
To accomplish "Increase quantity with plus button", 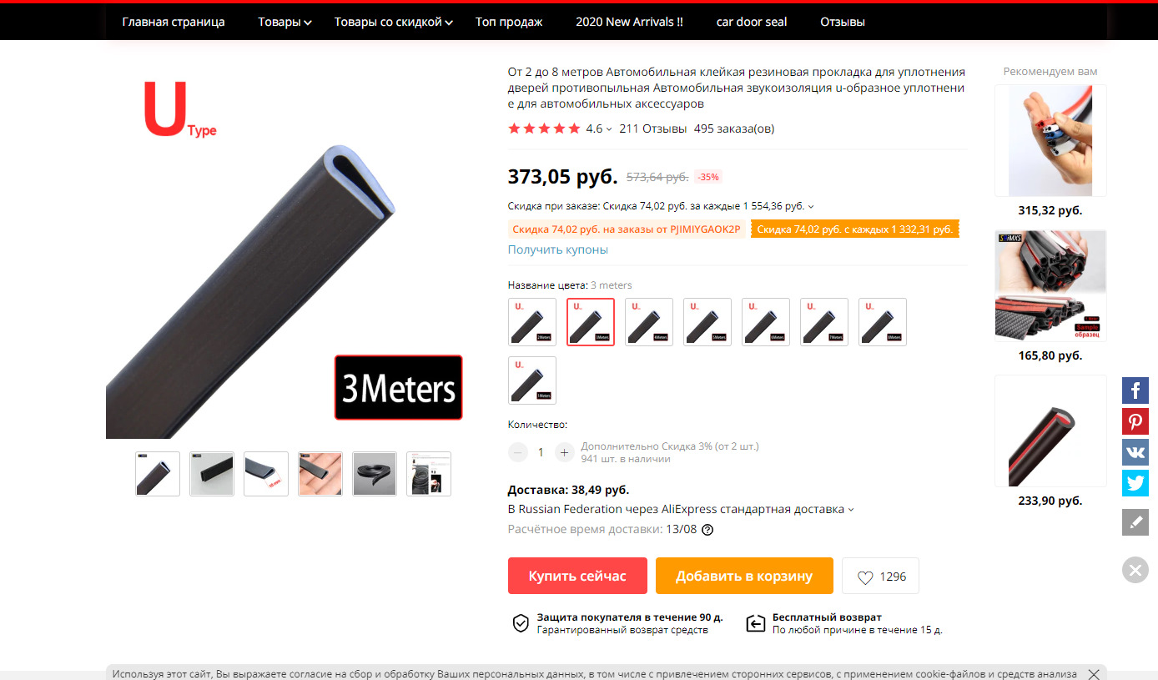I will 565,452.
